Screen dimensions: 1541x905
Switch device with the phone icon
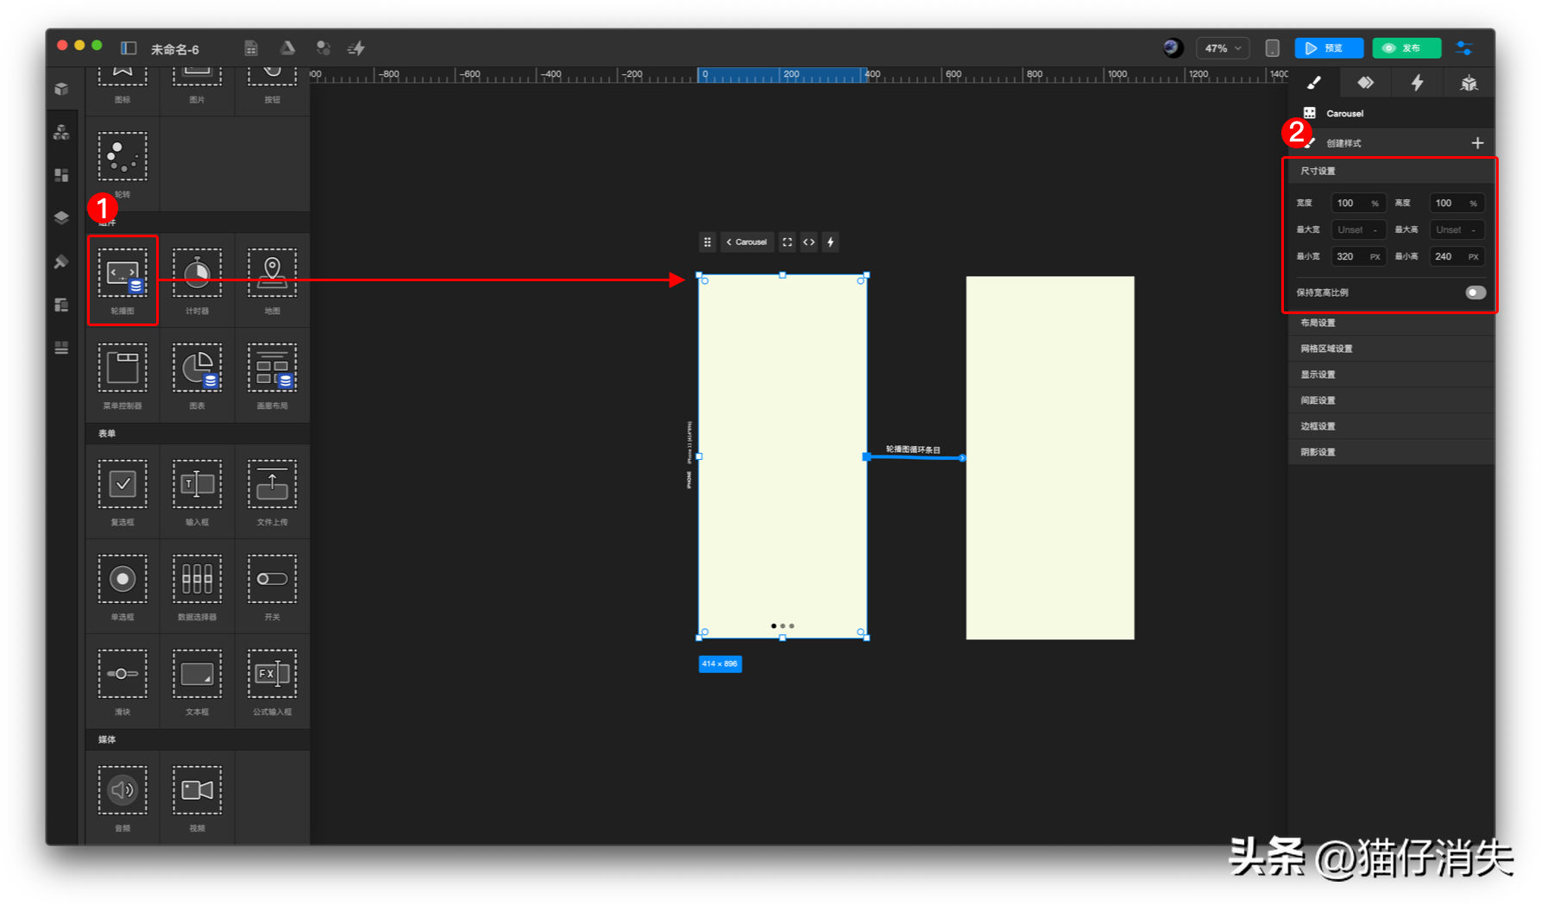point(1272,48)
